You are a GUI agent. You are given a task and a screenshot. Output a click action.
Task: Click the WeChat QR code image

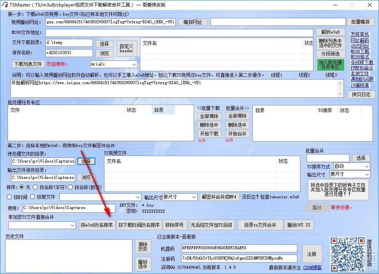[x=348, y=254]
